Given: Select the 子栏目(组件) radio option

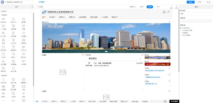Looking at the screenshot, I should click(x=181, y=28).
